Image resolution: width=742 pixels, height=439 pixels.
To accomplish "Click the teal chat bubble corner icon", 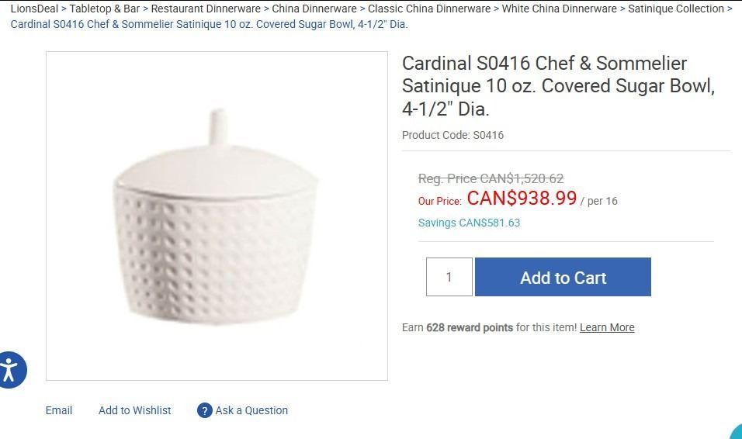I will coord(737,432).
